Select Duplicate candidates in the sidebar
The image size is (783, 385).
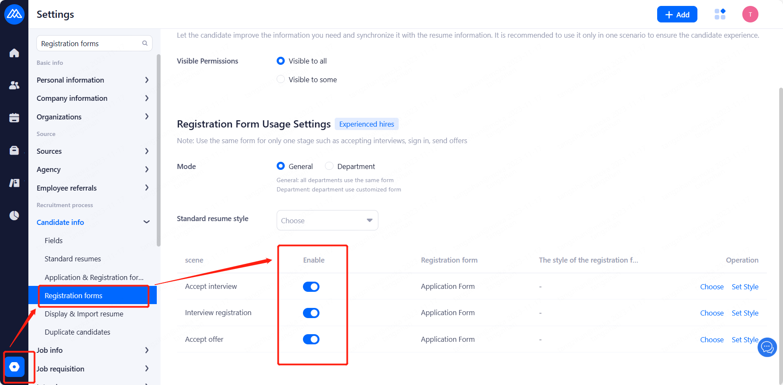pos(77,332)
